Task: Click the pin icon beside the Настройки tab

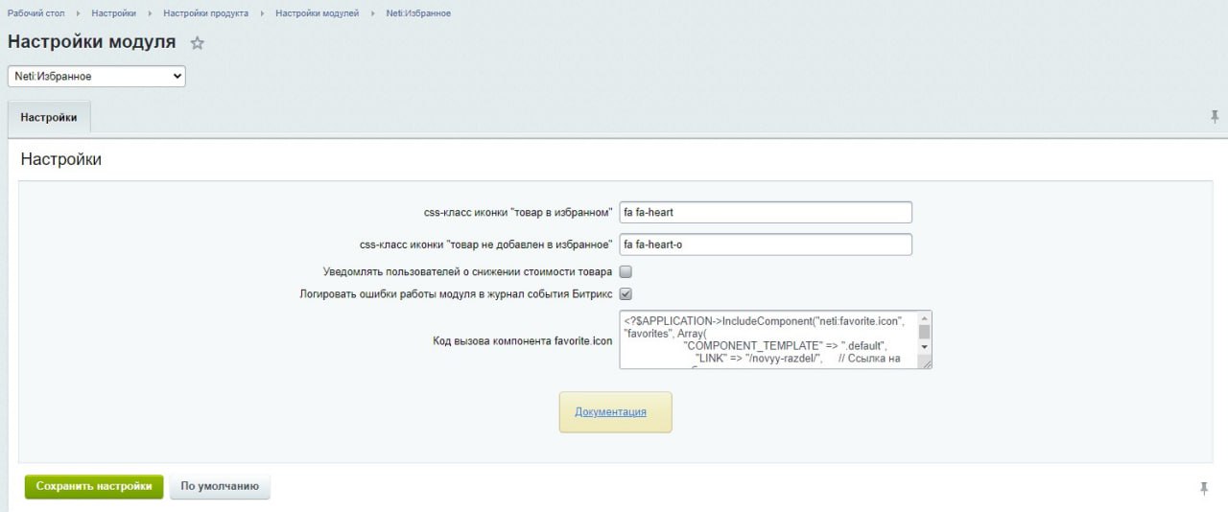Action: pyautogui.click(x=1215, y=117)
